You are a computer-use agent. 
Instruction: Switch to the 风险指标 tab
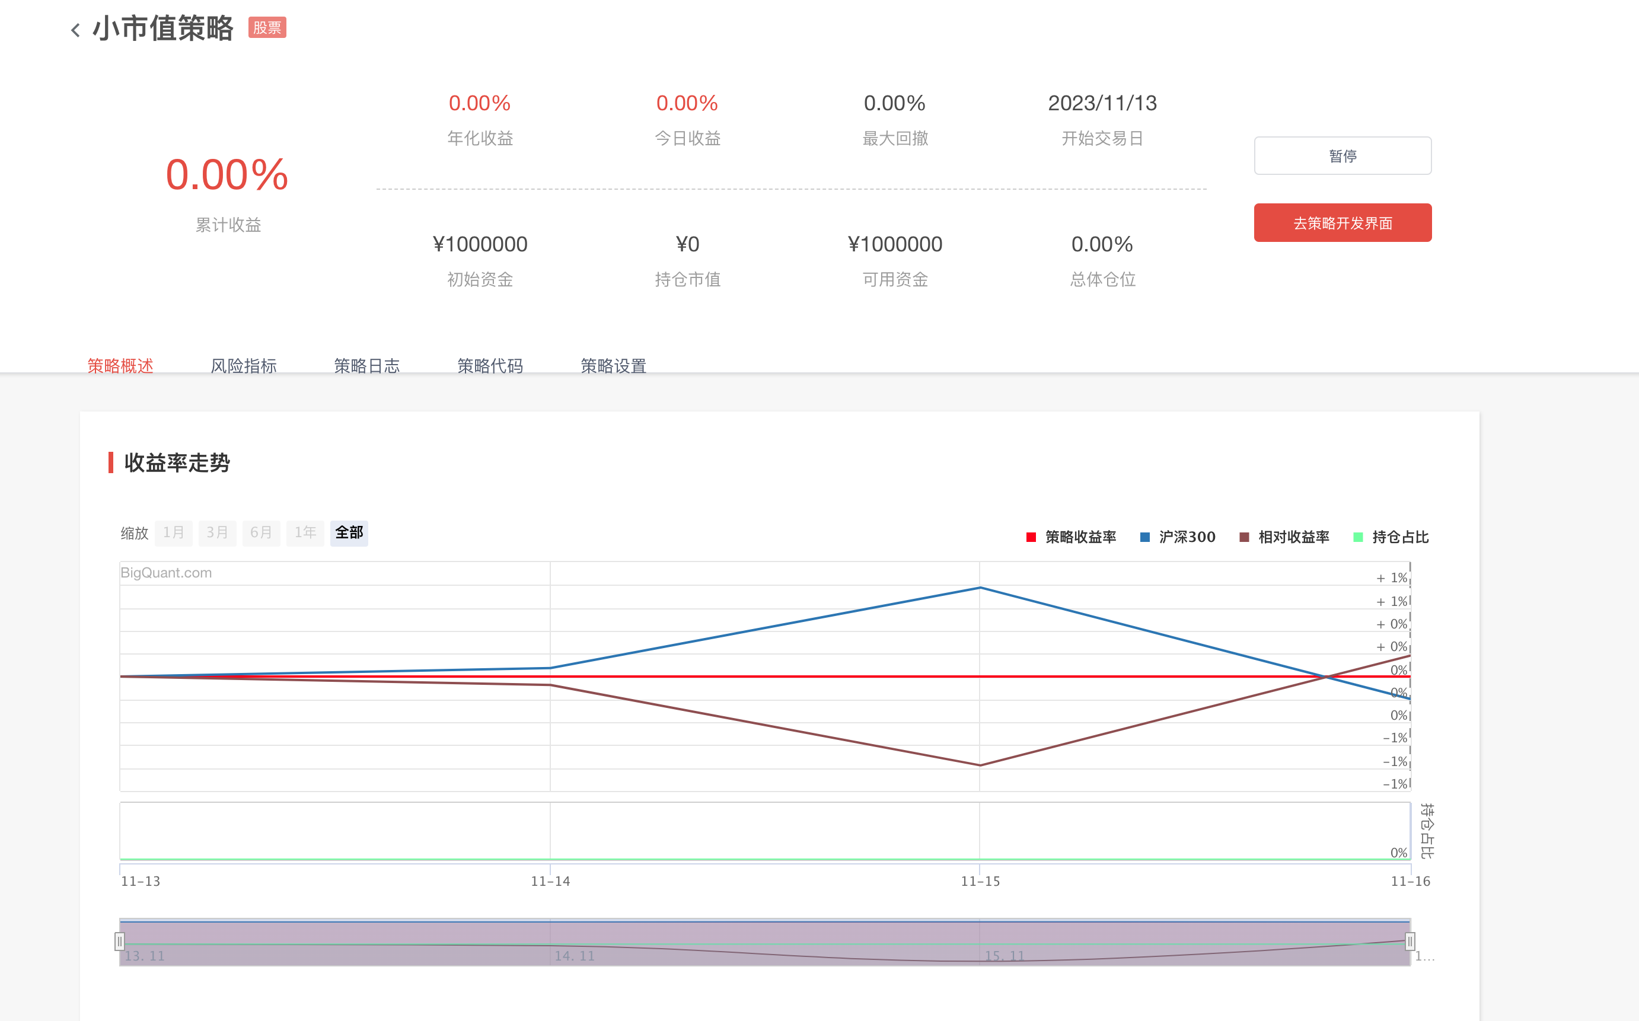[243, 366]
